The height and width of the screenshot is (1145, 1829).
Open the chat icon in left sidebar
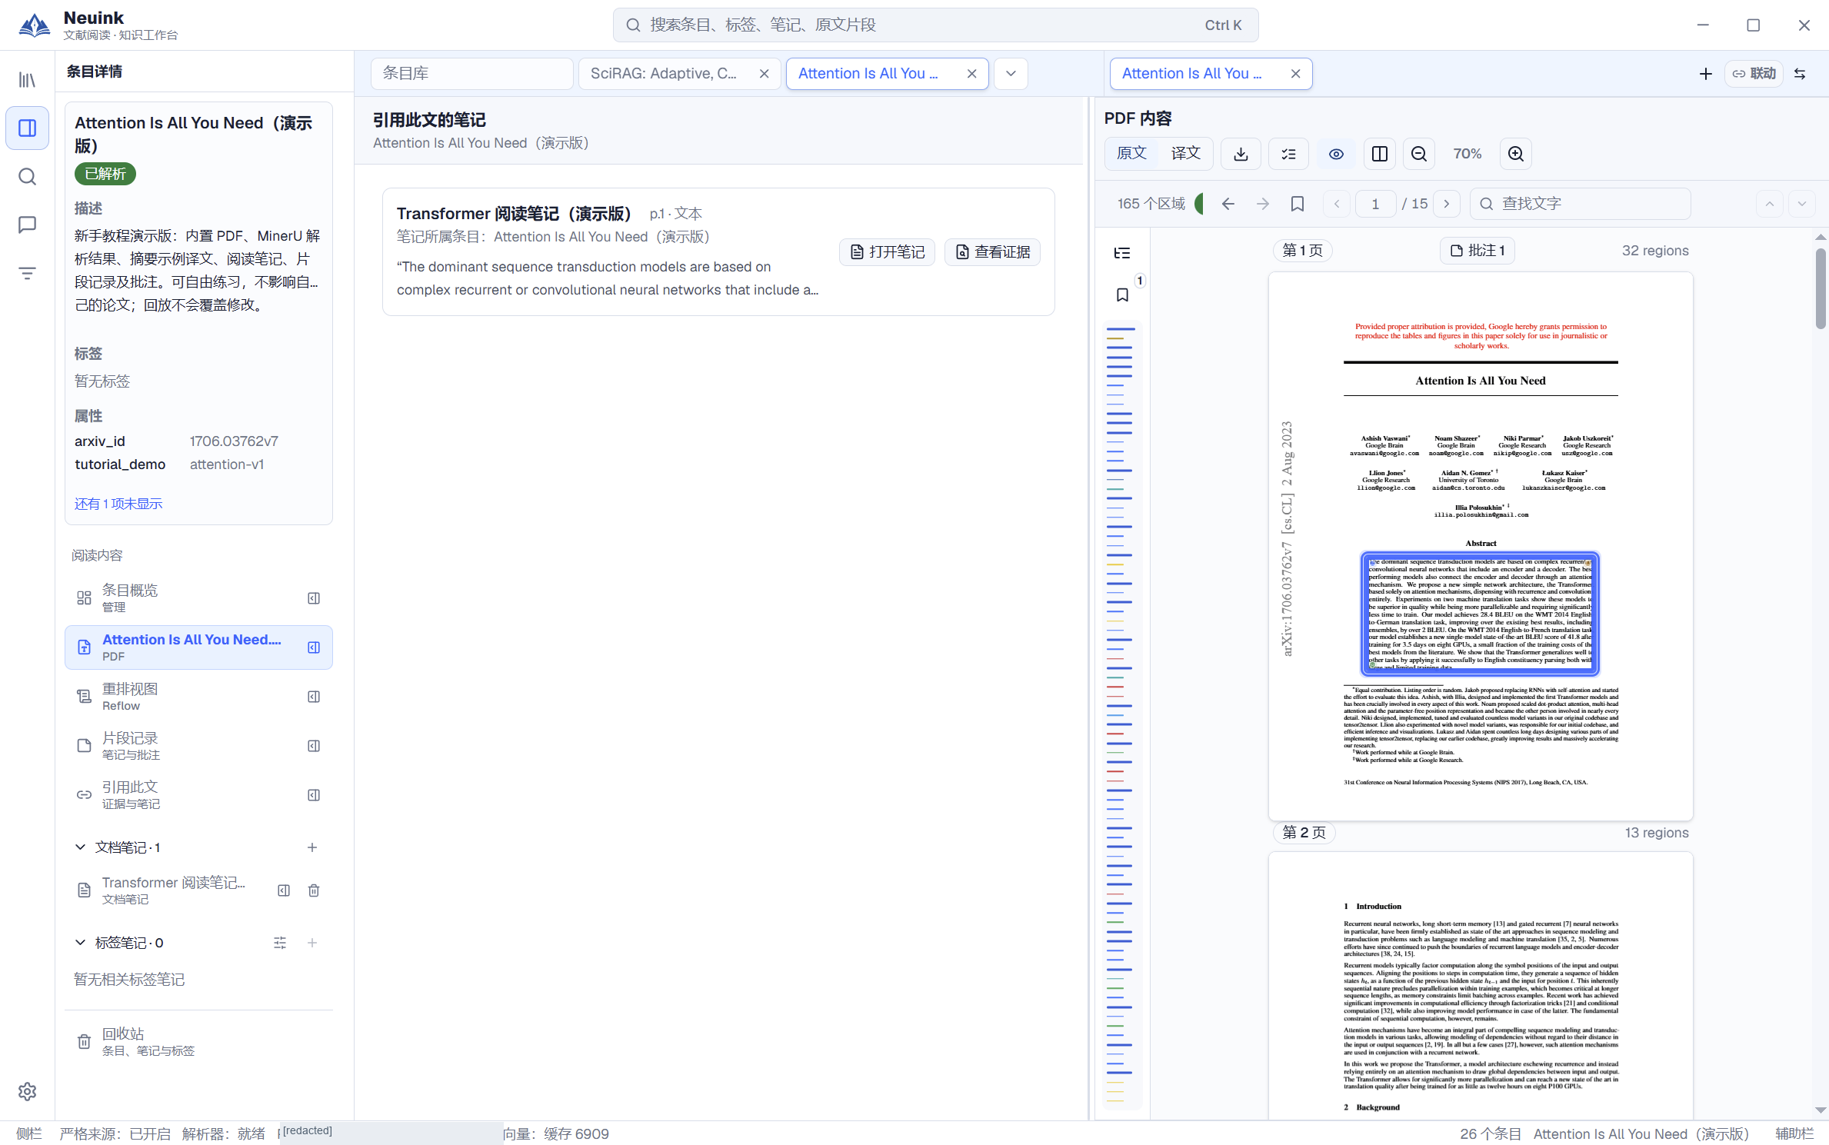coord(27,225)
